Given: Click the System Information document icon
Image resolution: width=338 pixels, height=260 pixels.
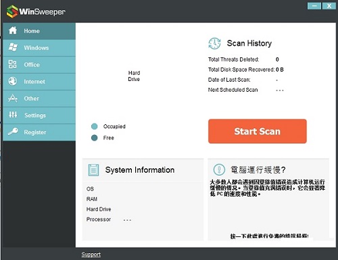Looking at the screenshot, I should coord(93,170).
